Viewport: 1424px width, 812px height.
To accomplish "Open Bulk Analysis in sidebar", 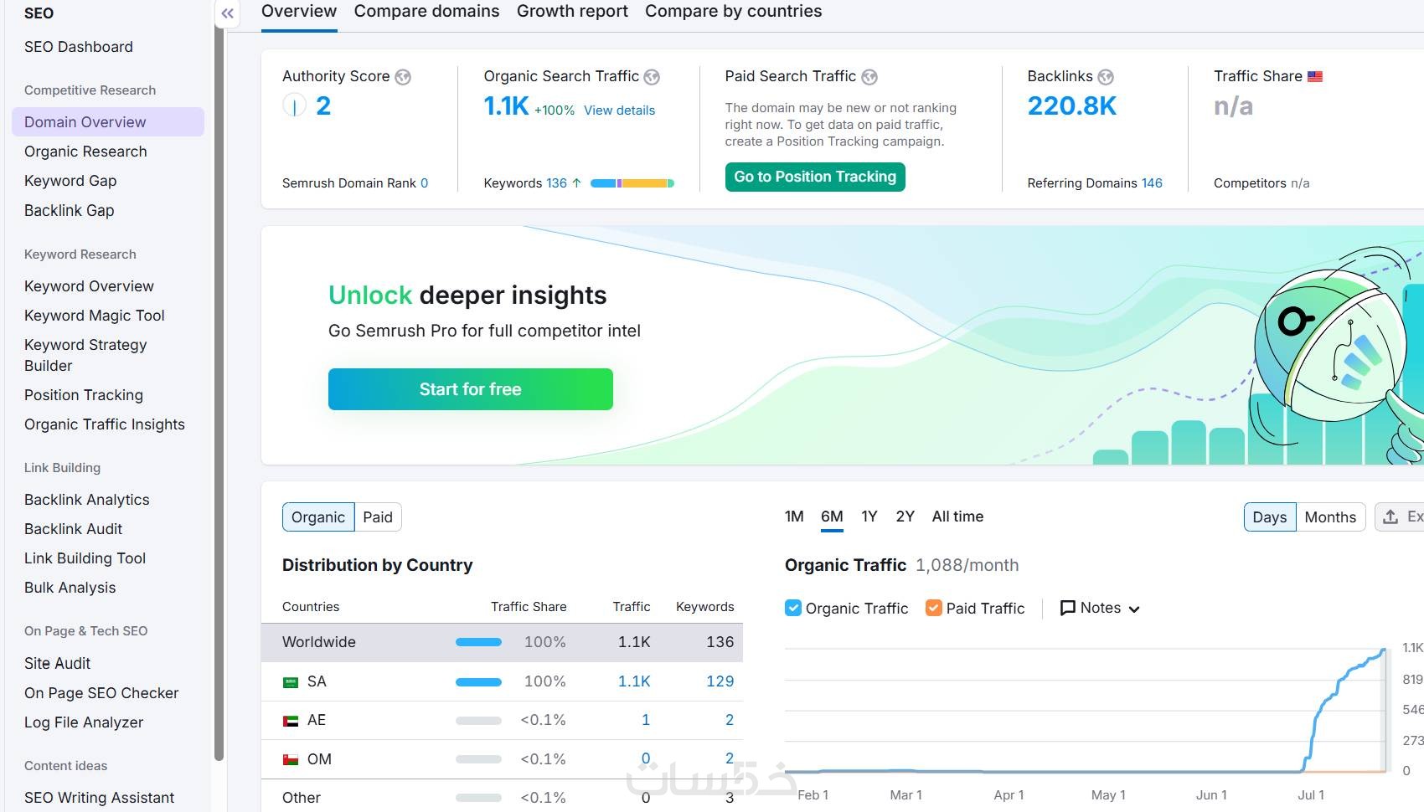I will pyautogui.click(x=70, y=588).
